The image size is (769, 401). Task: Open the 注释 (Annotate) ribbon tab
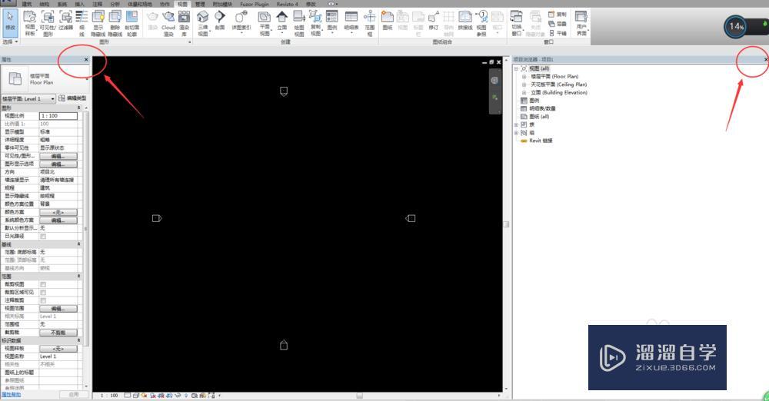pyautogui.click(x=97, y=4)
